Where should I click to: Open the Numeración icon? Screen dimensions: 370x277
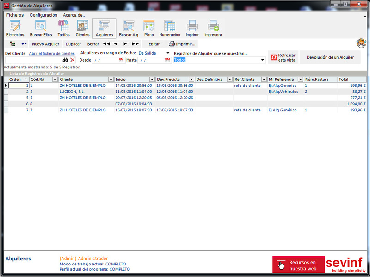coord(170,29)
